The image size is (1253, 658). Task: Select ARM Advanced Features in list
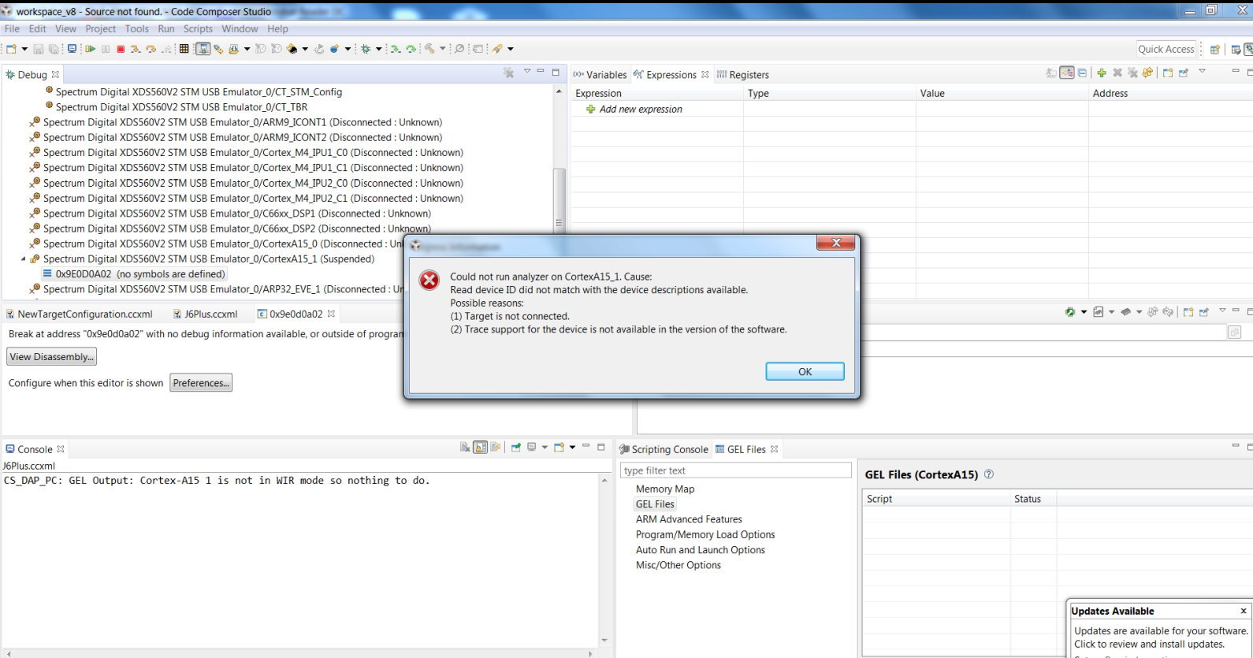[x=689, y=520]
